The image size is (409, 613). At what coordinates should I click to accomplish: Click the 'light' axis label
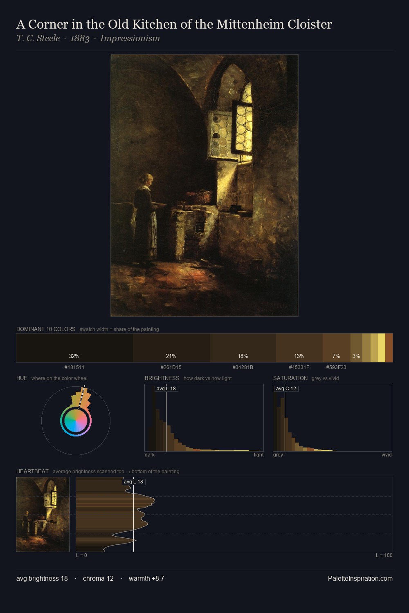[258, 455]
